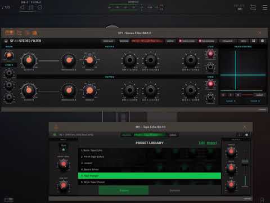Click the Filter A LFO amount knob

pyautogui.click(x=150, y=60)
